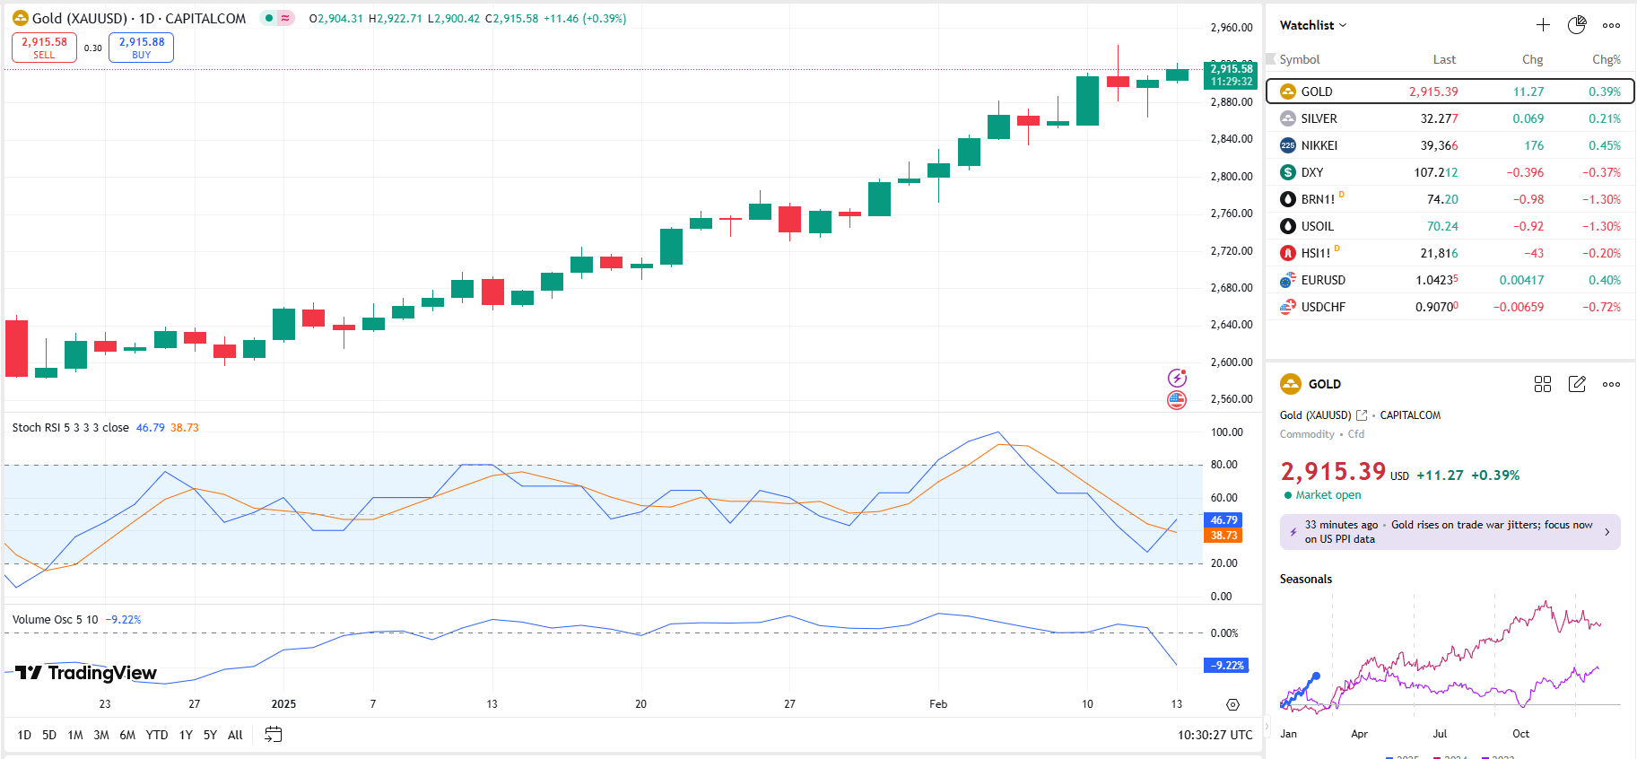Open the watchlist advanced view pie icon

[x=1577, y=25]
